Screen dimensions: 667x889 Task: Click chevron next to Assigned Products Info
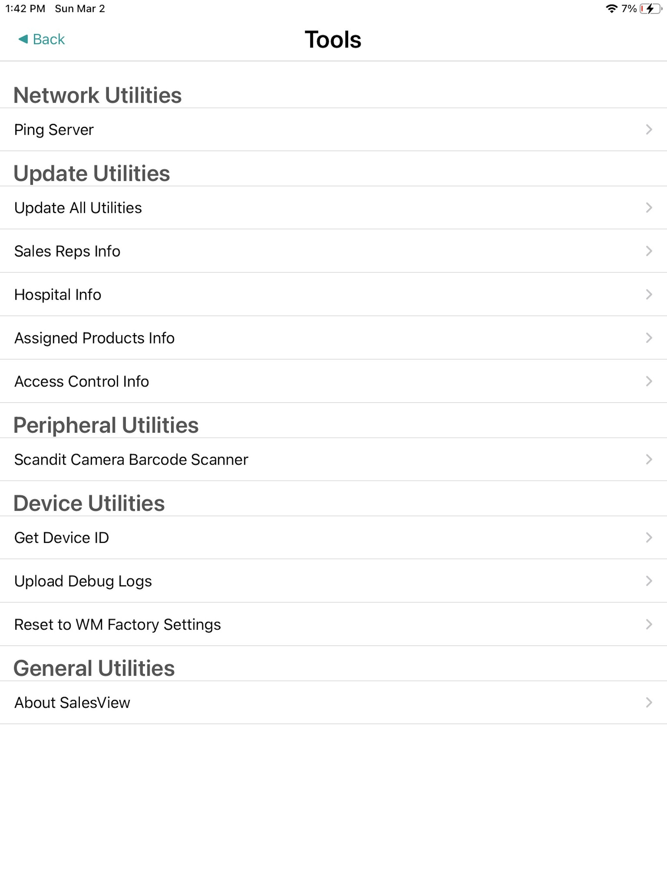tap(648, 338)
